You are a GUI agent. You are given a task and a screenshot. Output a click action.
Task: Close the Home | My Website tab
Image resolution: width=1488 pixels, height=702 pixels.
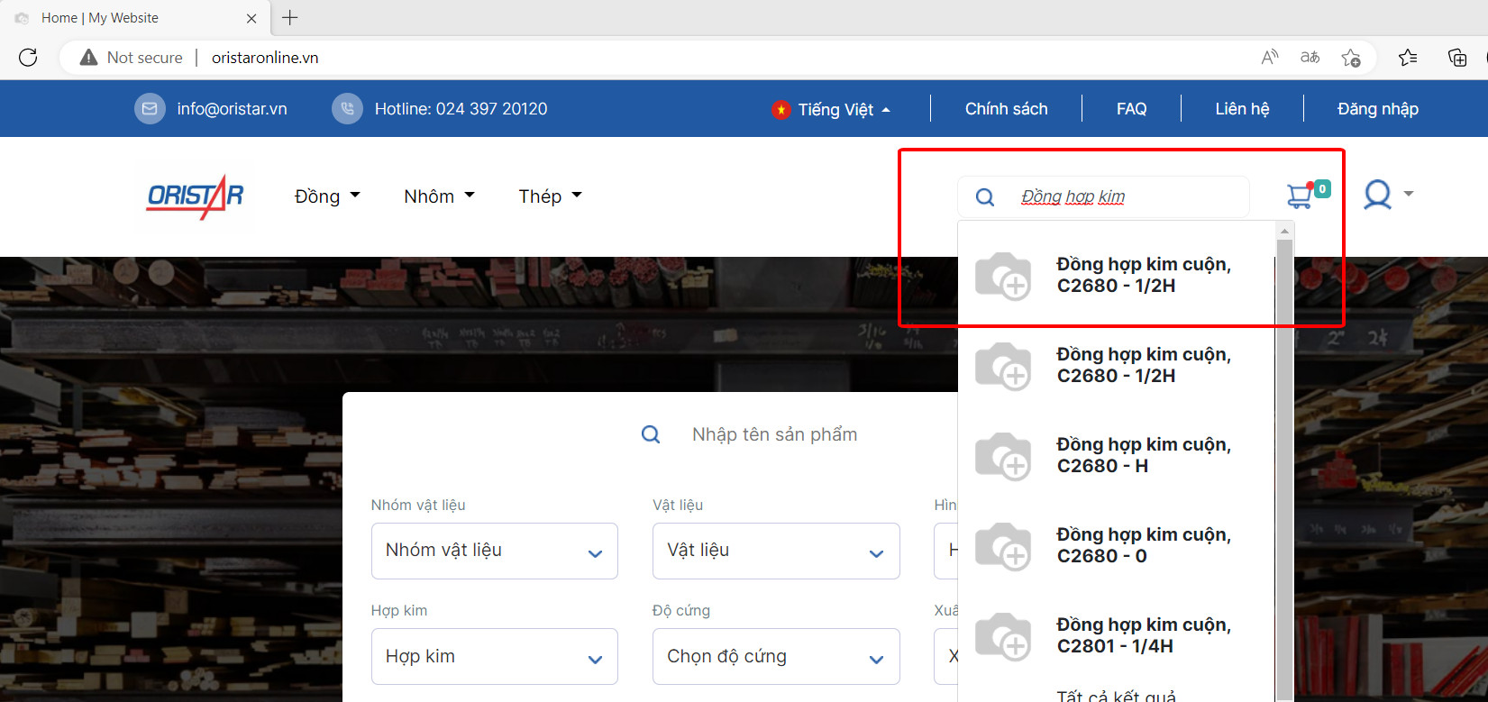tap(251, 18)
